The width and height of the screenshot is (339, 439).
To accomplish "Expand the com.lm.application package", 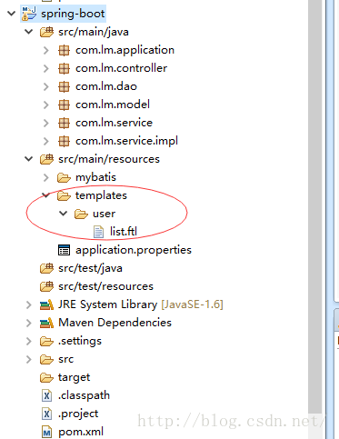I will [46, 50].
